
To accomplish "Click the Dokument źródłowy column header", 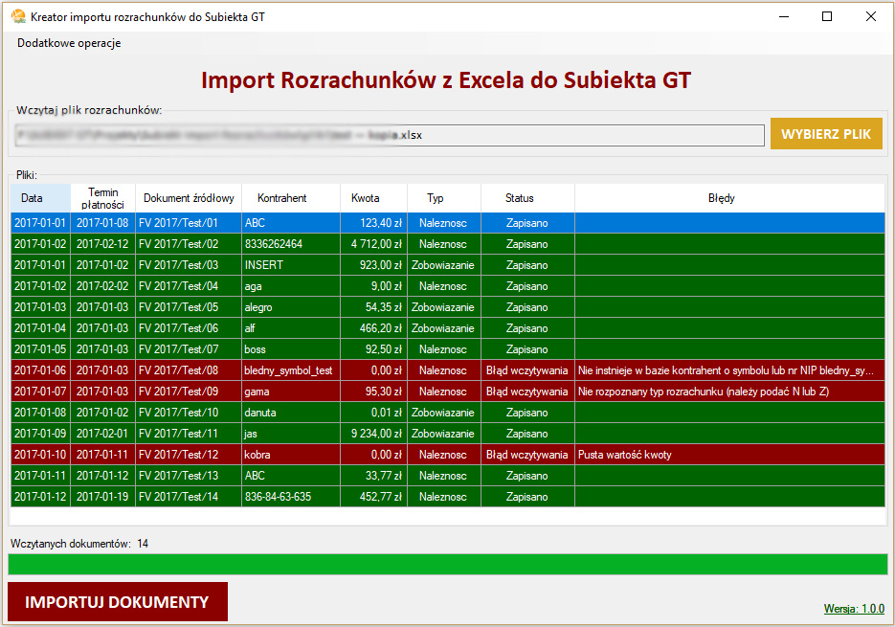I will tap(189, 198).
